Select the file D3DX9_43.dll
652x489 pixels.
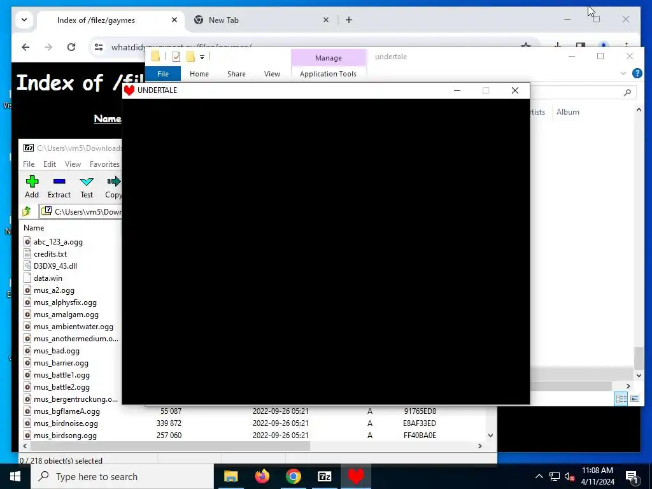pyautogui.click(x=55, y=266)
